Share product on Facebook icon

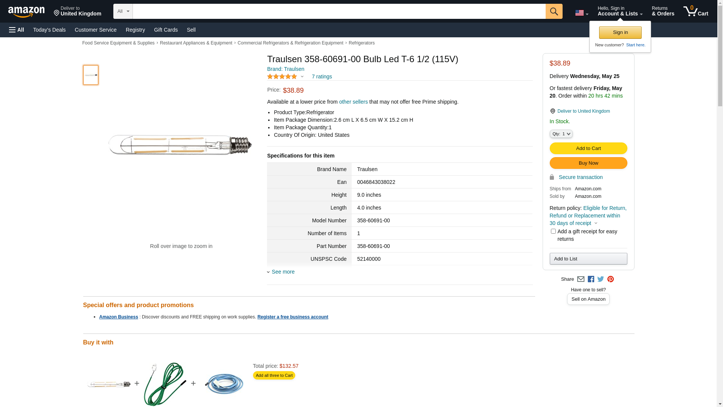(x=591, y=279)
